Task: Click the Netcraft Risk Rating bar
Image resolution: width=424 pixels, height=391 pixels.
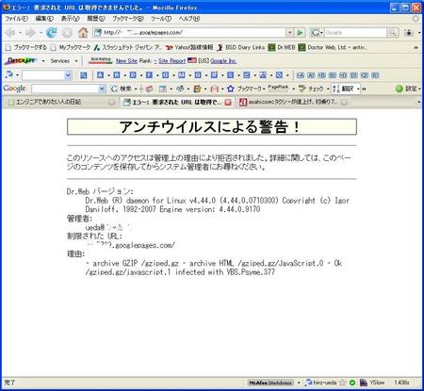Action: (x=101, y=60)
